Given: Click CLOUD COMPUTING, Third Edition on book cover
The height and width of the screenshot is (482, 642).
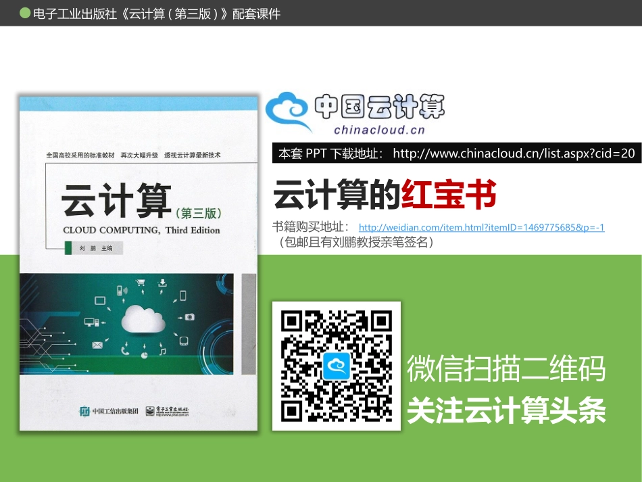Looking at the screenshot, I should pyautogui.click(x=141, y=230).
